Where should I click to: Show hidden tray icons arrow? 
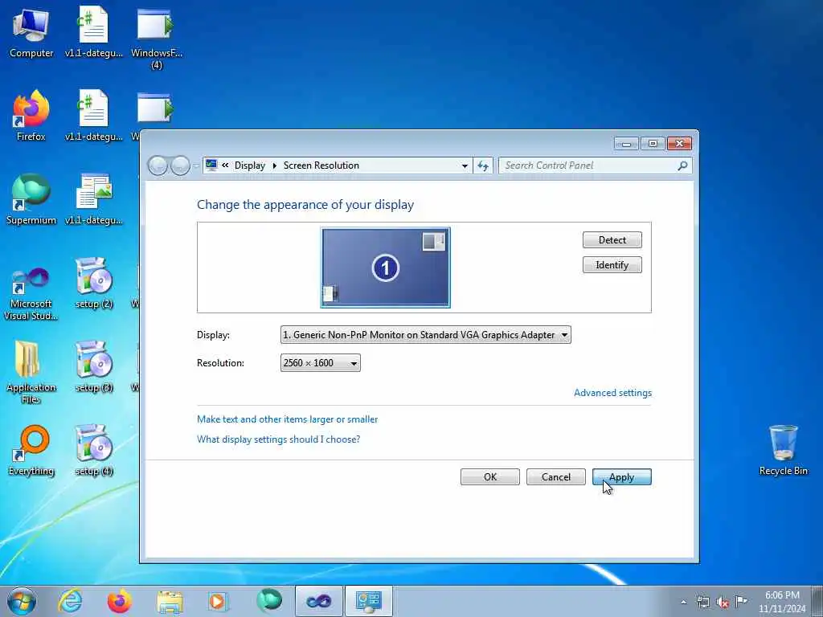click(683, 603)
